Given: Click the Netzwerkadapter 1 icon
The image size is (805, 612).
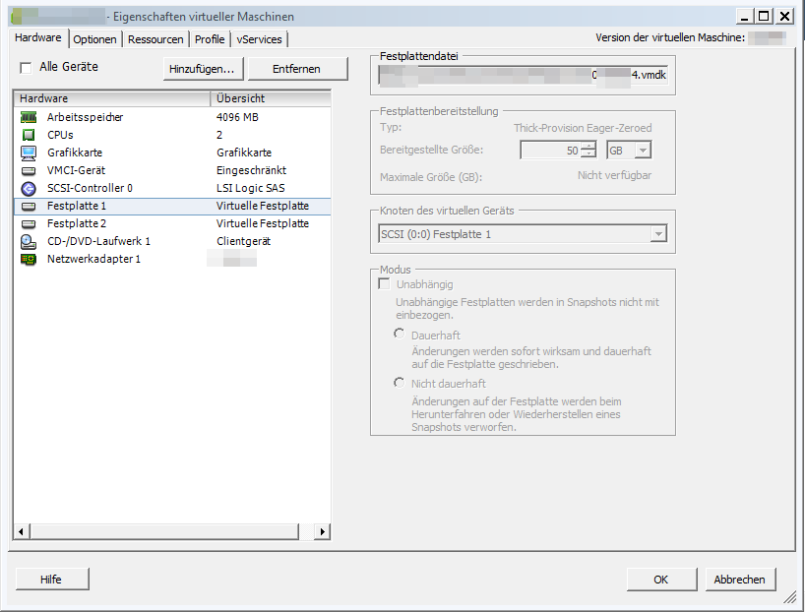Looking at the screenshot, I should pyautogui.click(x=29, y=259).
